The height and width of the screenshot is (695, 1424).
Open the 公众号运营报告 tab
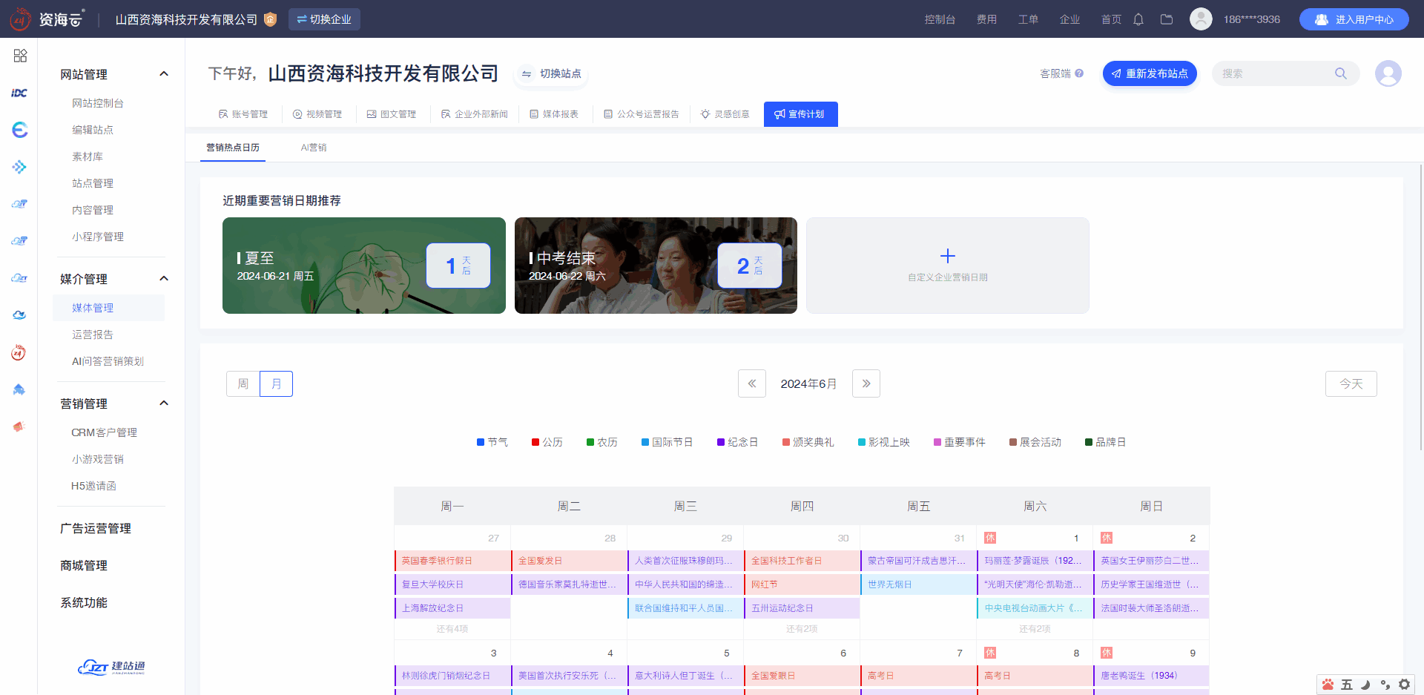click(x=642, y=114)
